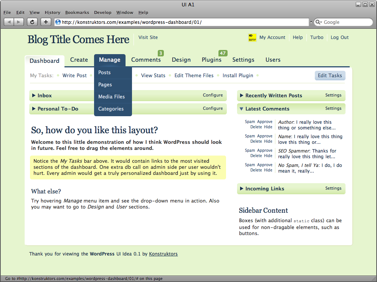This screenshot has height=282, width=377.
Task: Open the Bookmarks menu
Action: point(76,12)
